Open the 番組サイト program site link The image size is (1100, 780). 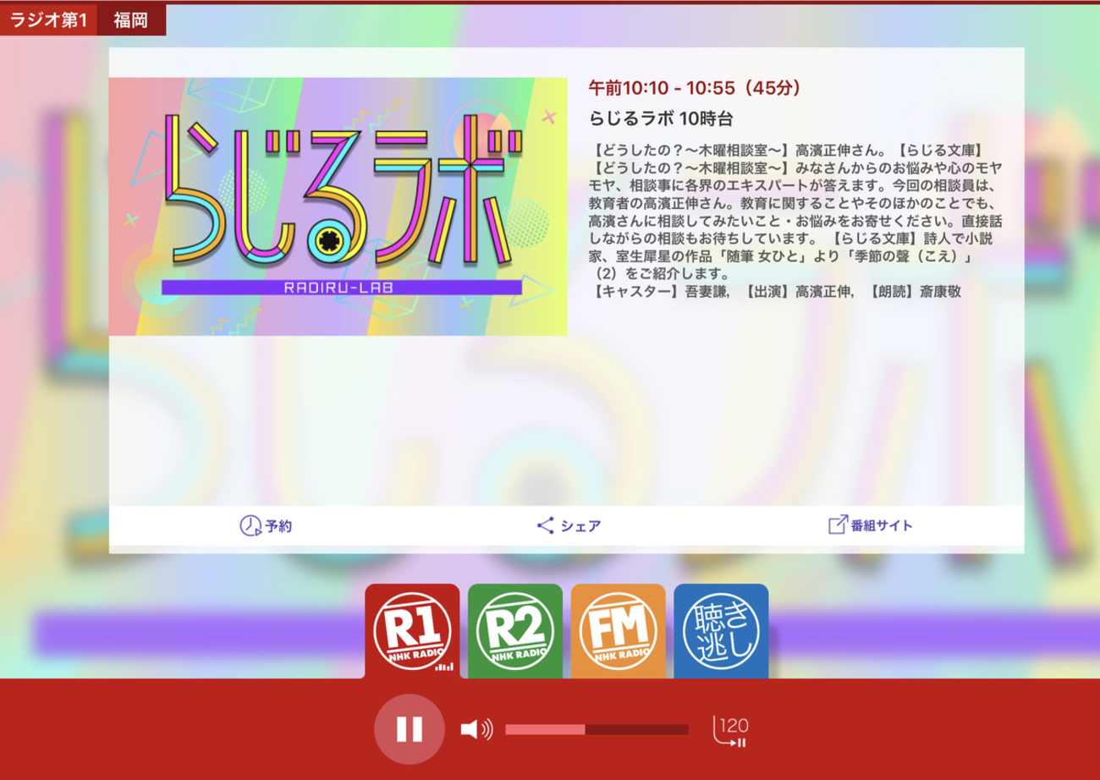[871, 525]
